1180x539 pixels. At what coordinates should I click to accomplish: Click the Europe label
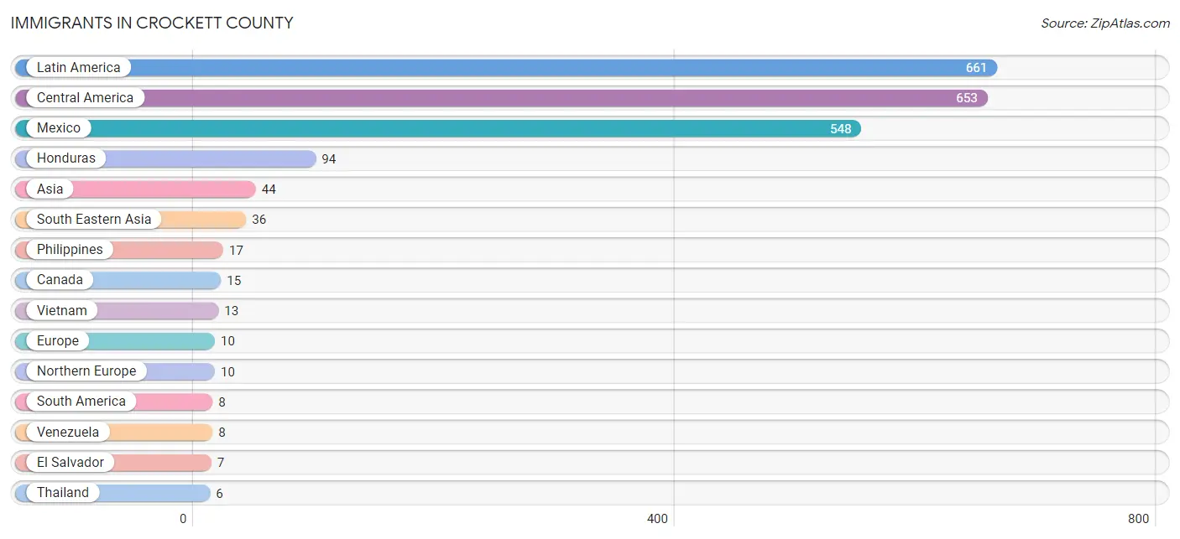[57, 341]
